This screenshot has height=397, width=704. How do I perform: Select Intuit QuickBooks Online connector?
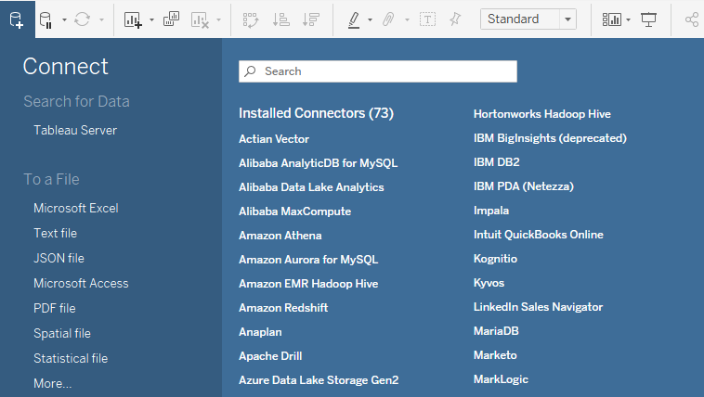click(539, 235)
